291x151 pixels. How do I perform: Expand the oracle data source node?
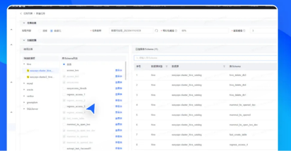[24, 90]
